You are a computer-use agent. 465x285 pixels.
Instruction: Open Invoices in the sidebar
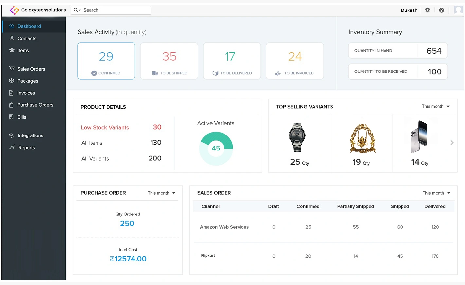(26, 93)
